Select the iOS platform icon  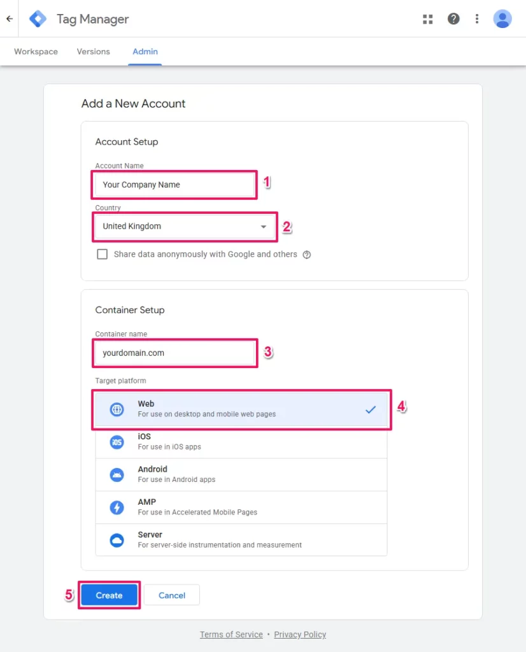[x=117, y=443]
